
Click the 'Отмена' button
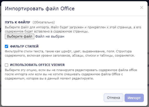click(x=114, y=98)
